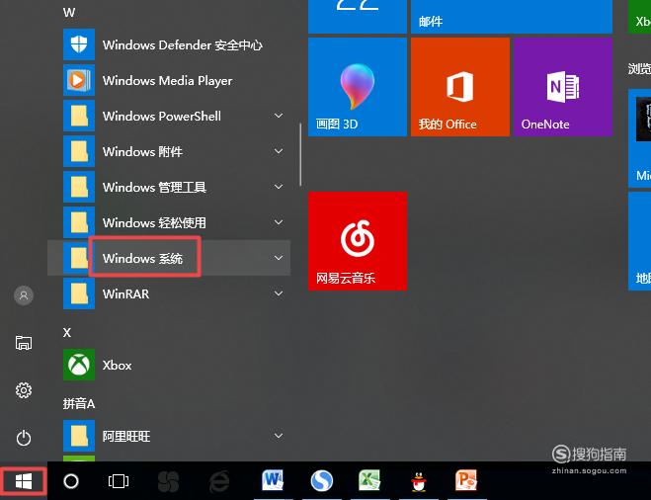The width and height of the screenshot is (651, 500).
Task: Open the OneNote tile
Action: [x=563, y=87]
